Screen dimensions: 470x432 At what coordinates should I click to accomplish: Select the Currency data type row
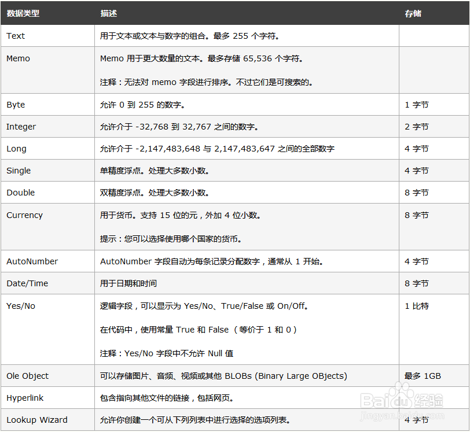pos(24,215)
